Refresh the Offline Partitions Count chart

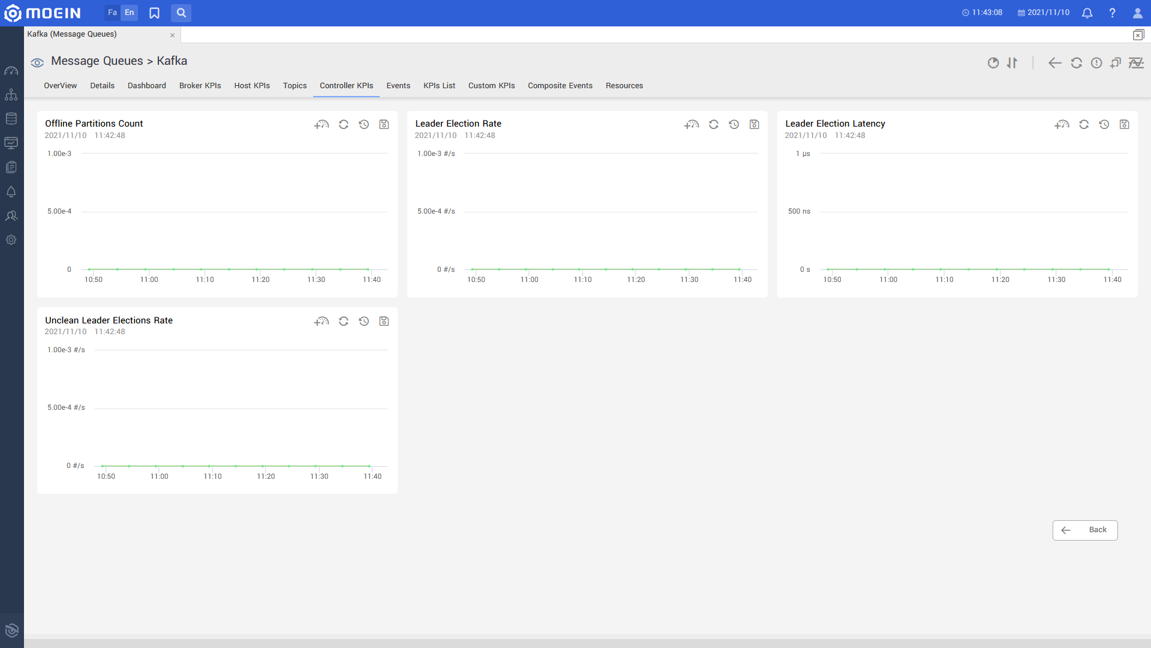coord(344,125)
